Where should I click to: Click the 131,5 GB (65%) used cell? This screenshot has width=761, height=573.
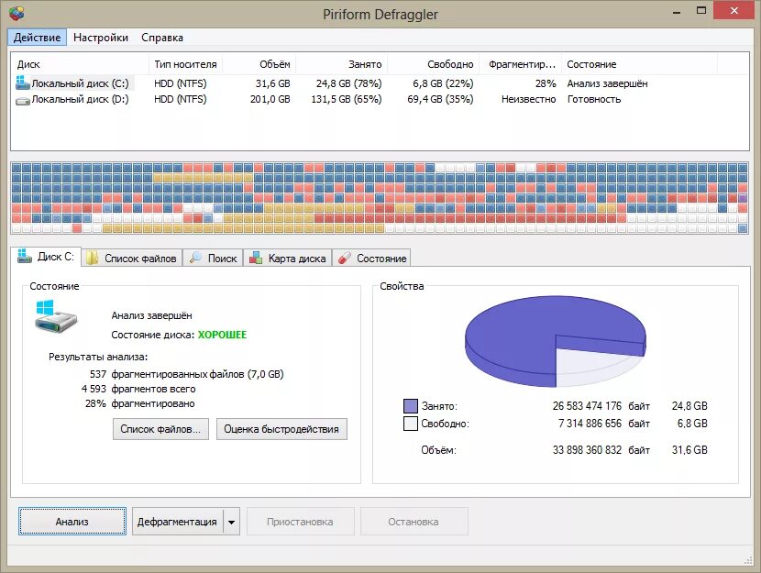[346, 99]
